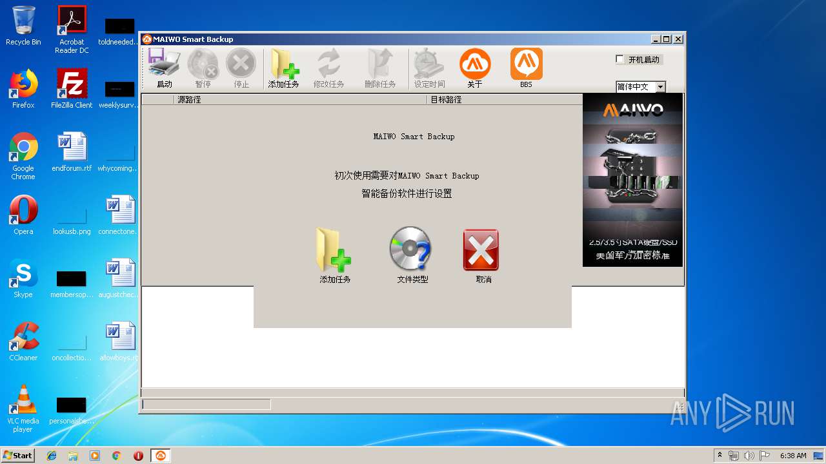The width and height of the screenshot is (826, 464).
Task: Click the Chrome taskbar icon
Action: point(116,456)
